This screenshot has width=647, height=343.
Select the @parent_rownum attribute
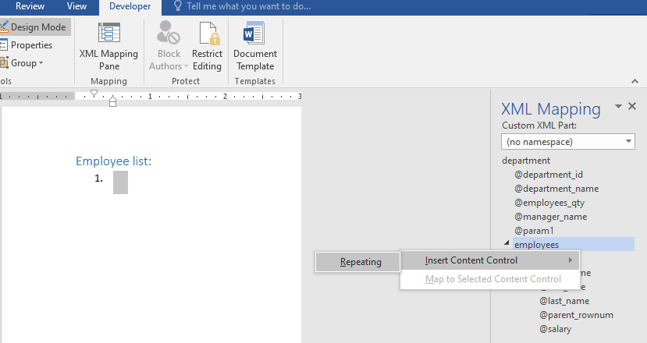click(x=577, y=315)
